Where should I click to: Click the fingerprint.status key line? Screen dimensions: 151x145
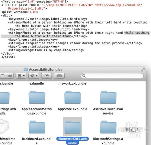point(34,47)
